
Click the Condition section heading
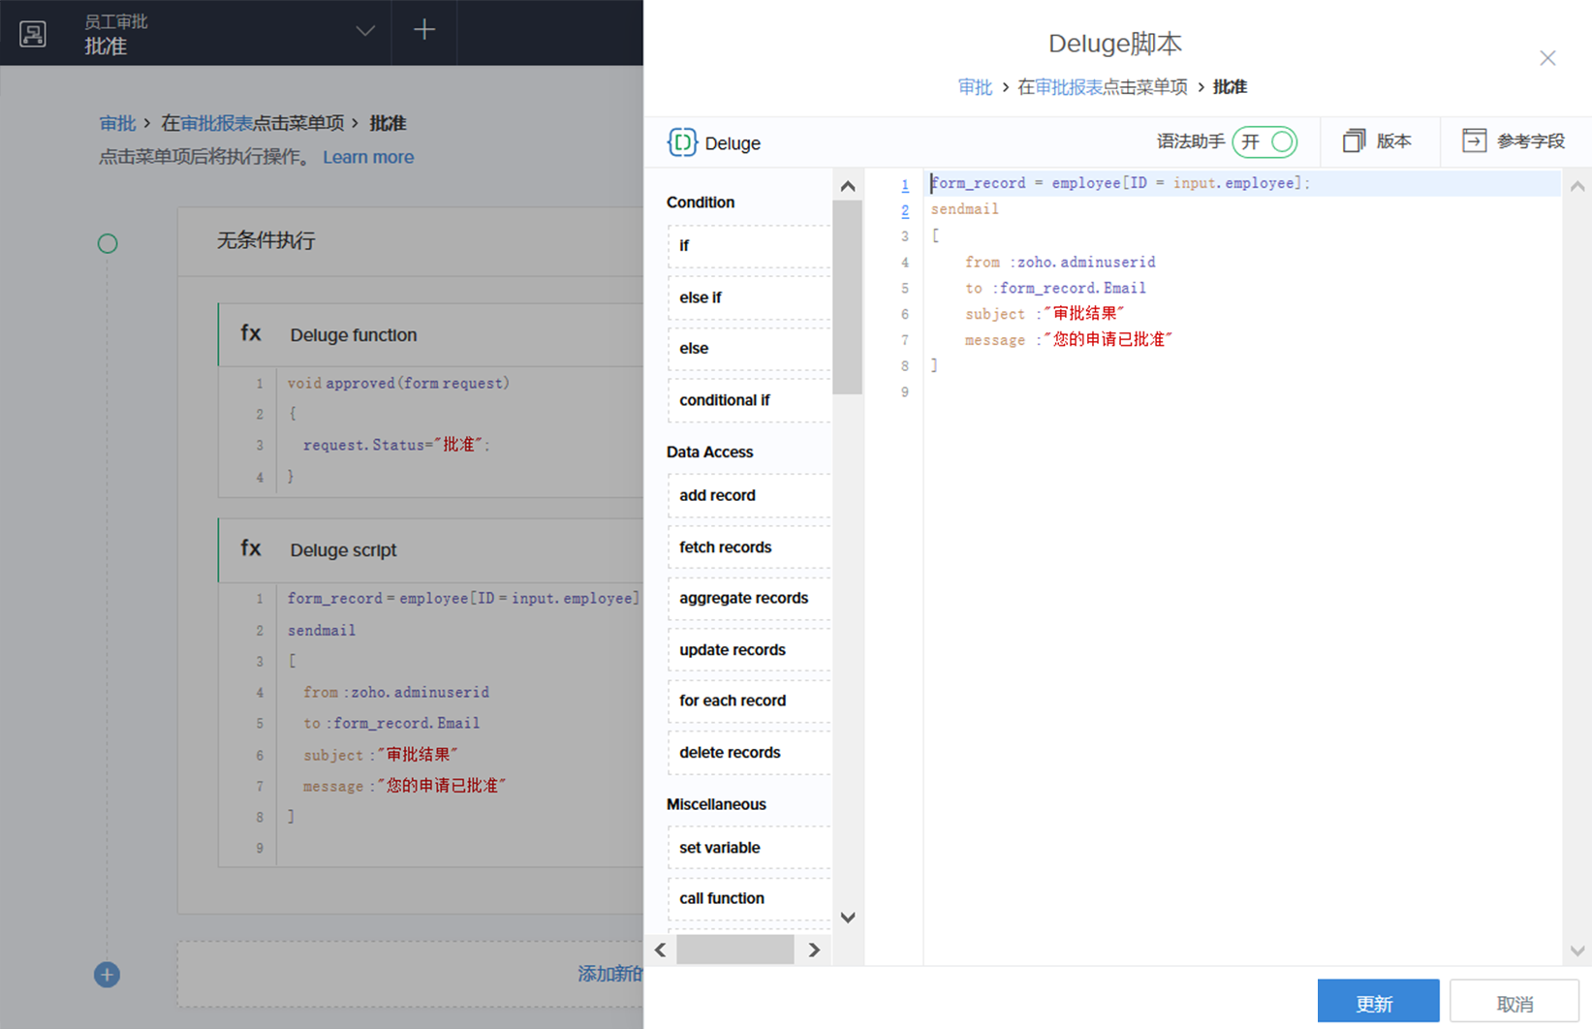tap(701, 203)
